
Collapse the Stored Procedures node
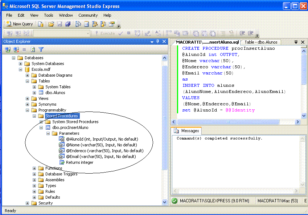34,116
